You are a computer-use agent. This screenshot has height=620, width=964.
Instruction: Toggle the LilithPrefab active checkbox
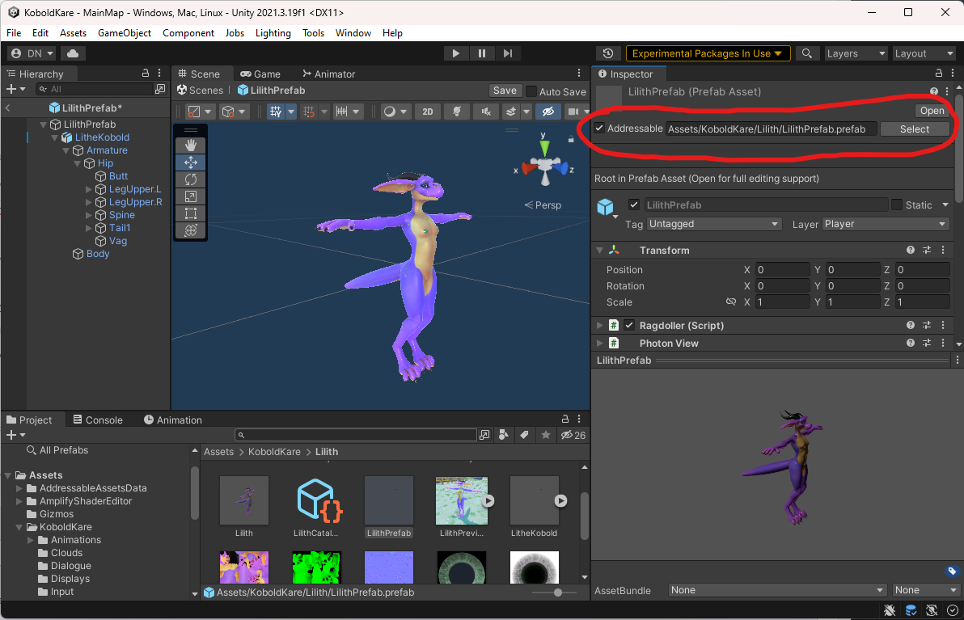635,205
